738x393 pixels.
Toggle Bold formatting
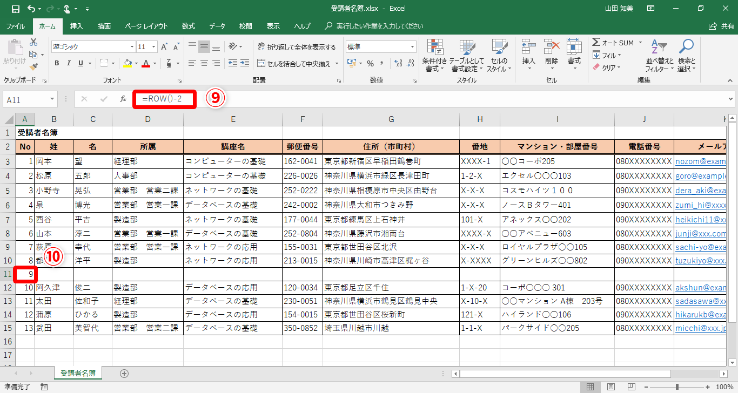pyautogui.click(x=57, y=63)
